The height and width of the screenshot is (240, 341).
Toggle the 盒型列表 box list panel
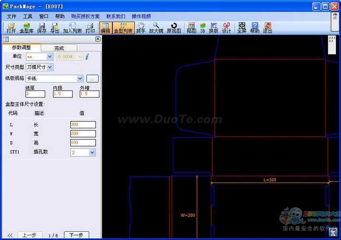pos(123,28)
